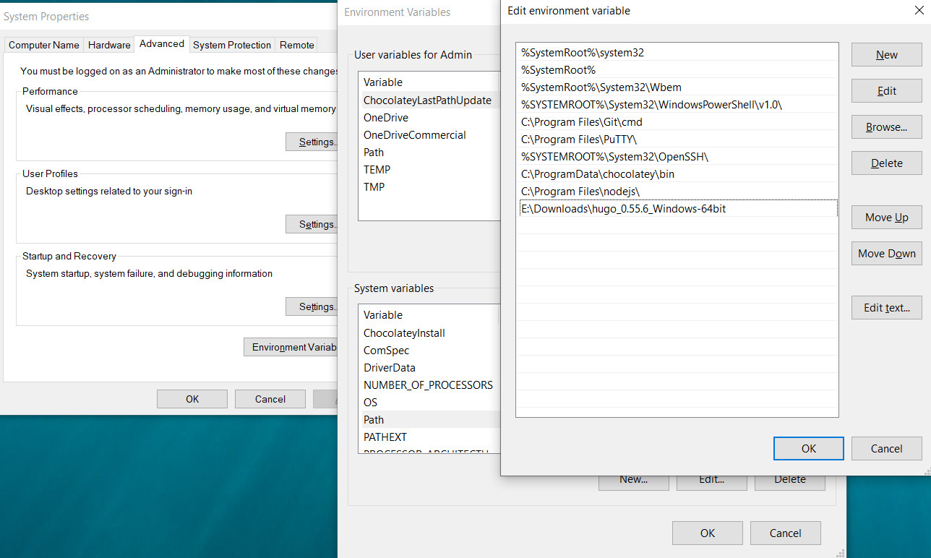The height and width of the screenshot is (558, 931).
Task: Open Performance Settings in System Properties
Action: click(312, 142)
